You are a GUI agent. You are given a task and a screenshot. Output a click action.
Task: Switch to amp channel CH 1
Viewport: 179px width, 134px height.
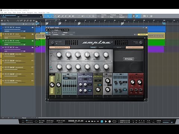point(51,55)
